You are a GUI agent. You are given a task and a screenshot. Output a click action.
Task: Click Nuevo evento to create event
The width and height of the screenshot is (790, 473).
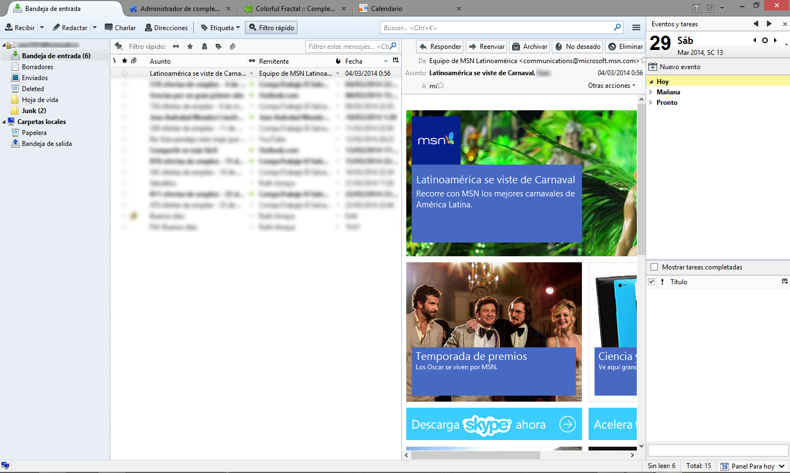[675, 67]
